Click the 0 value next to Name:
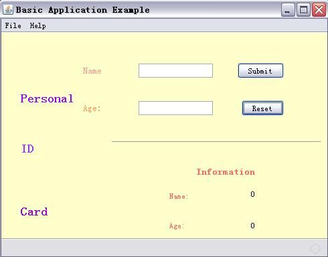 click(252, 194)
